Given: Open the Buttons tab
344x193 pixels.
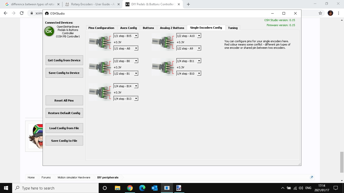Looking at the screenshot, I should (x=148, y=28).
